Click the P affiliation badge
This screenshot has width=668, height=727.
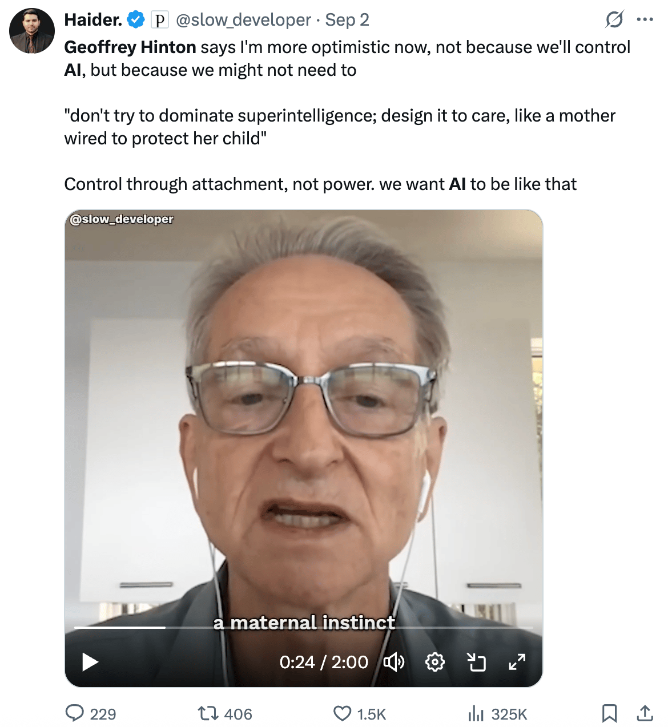(x=160, y=21)
